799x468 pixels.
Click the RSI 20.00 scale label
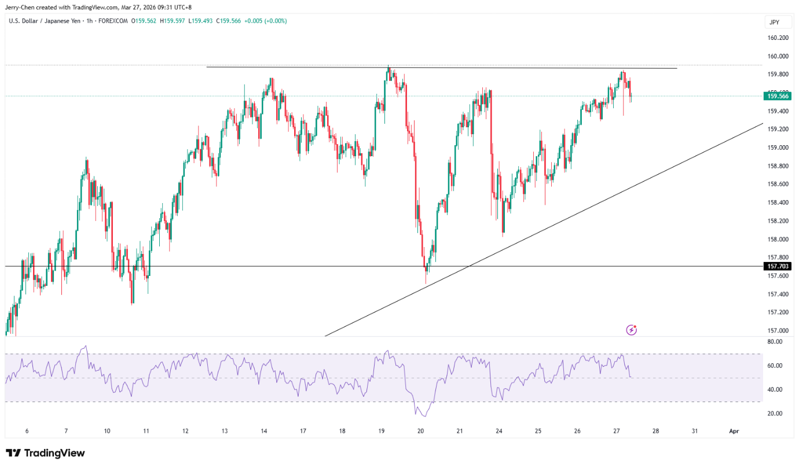[x=774, y=414]
